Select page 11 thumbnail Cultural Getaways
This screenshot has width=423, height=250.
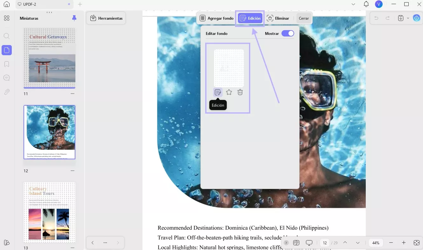click(49, 58)
